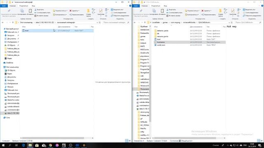The width and height of the screenshot is (264, 148).
Task: Open taskbar search icon
Action: 10,145
